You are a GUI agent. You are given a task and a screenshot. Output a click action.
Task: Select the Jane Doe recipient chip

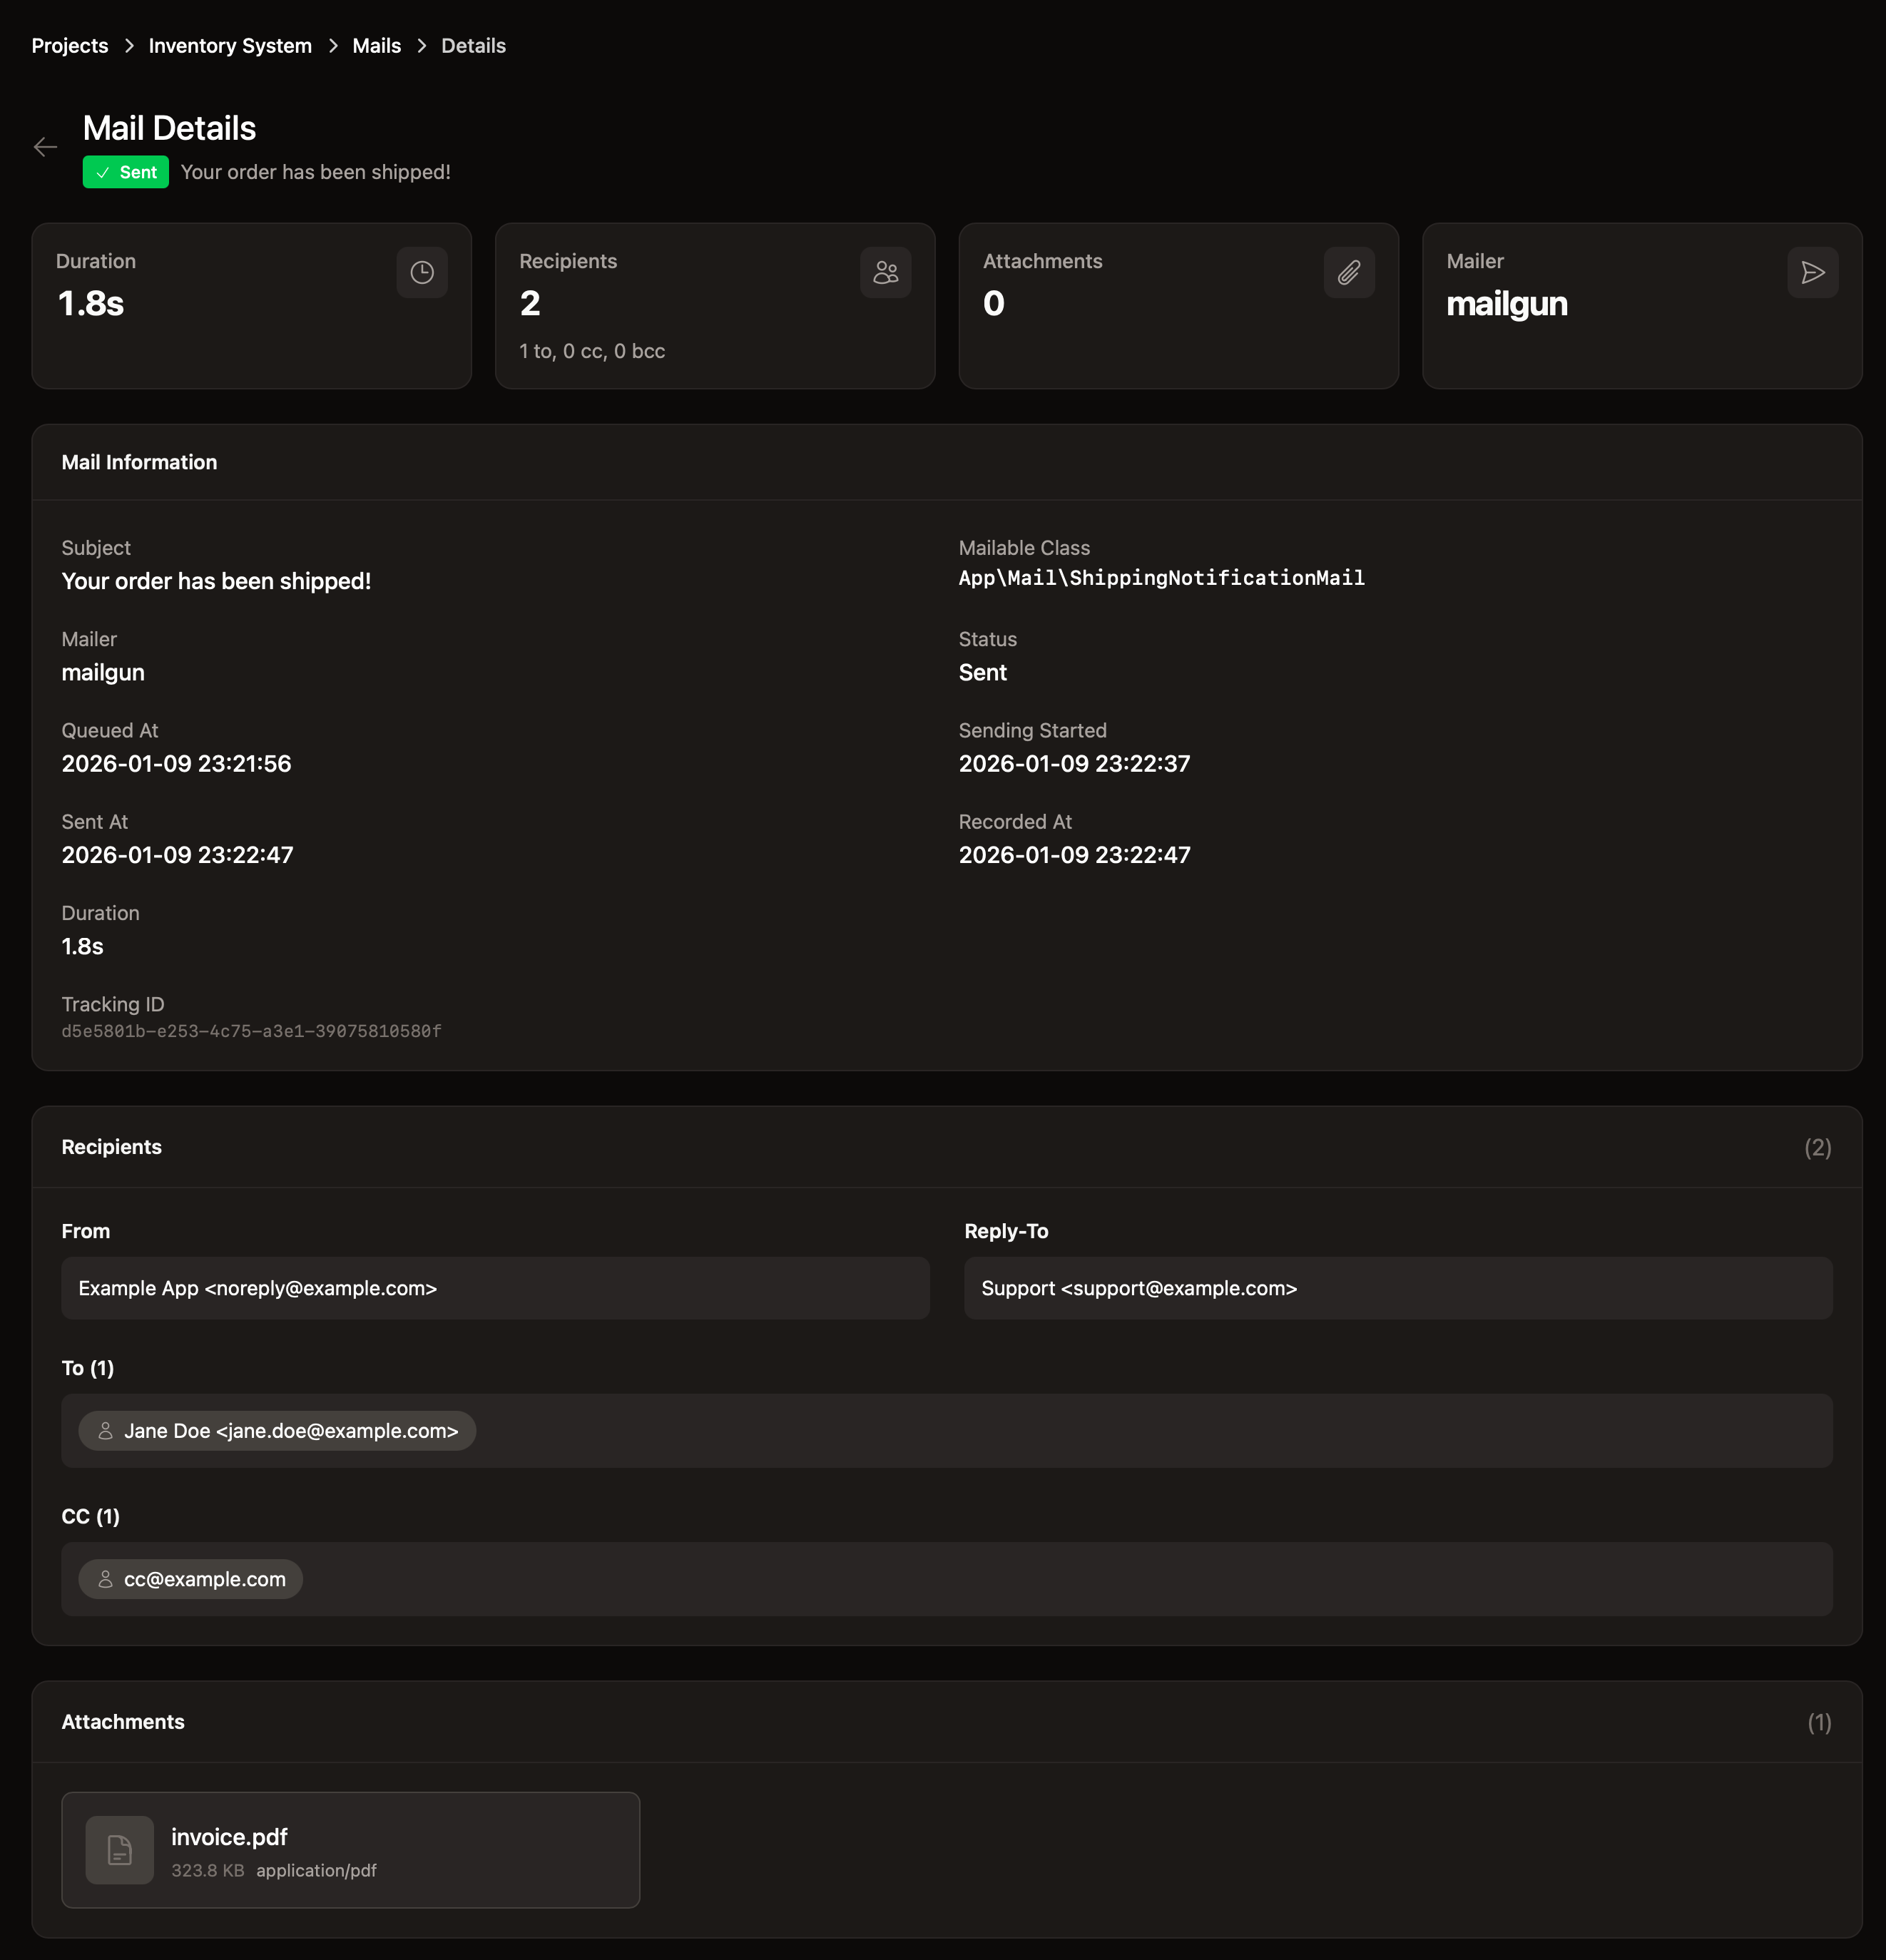pyautogui.click(x=290, y=1431)
